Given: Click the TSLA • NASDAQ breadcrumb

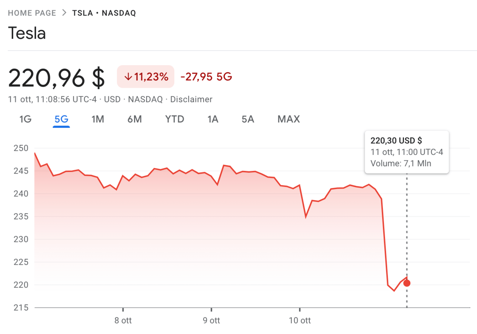Looking at the screenshot, I should tap(104, 13).
